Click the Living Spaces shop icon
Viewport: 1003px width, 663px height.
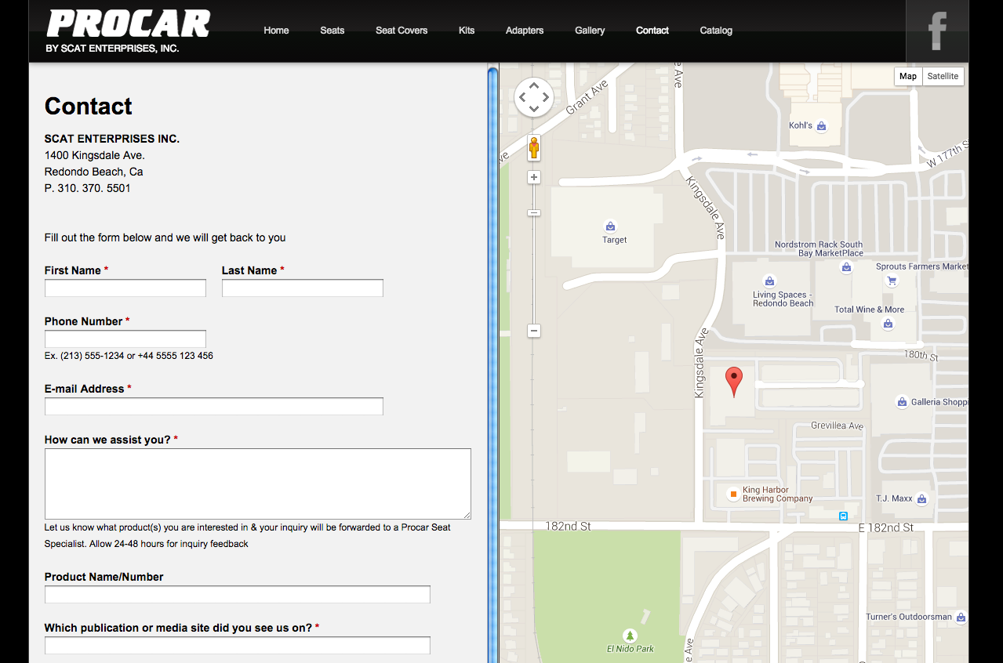pyautogui.click(x=769, y=281)
